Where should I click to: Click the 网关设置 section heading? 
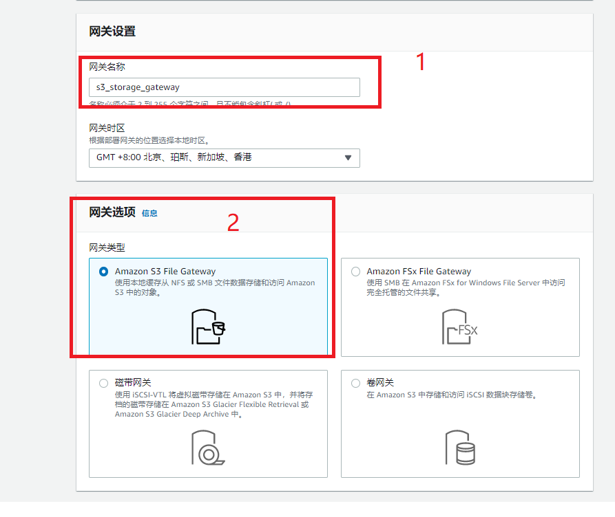[x=112, y=32]
